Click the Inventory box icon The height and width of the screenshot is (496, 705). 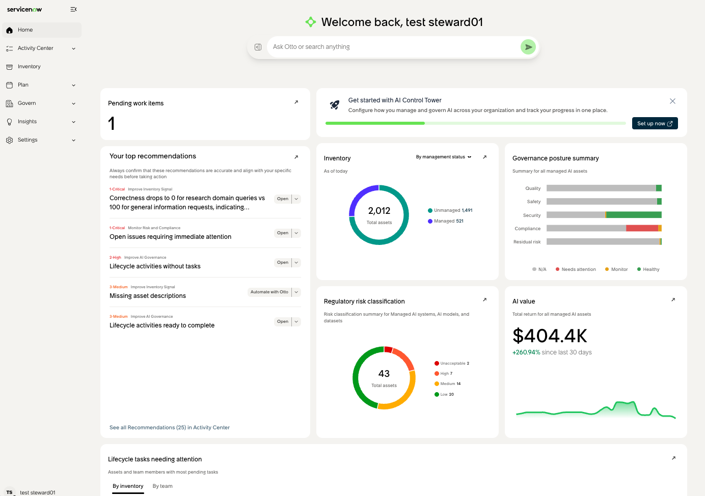point(9,67)
